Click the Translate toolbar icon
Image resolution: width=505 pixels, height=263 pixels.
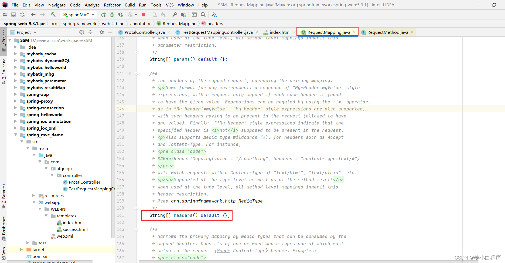point(214,15)
